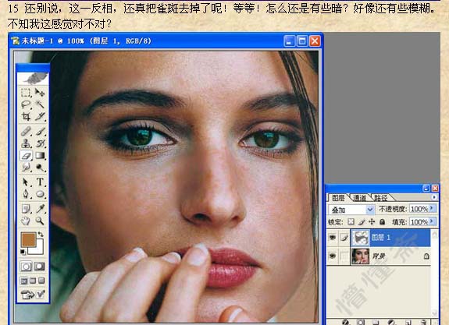Click the 背景 layer lock icon

pos(426,256)
